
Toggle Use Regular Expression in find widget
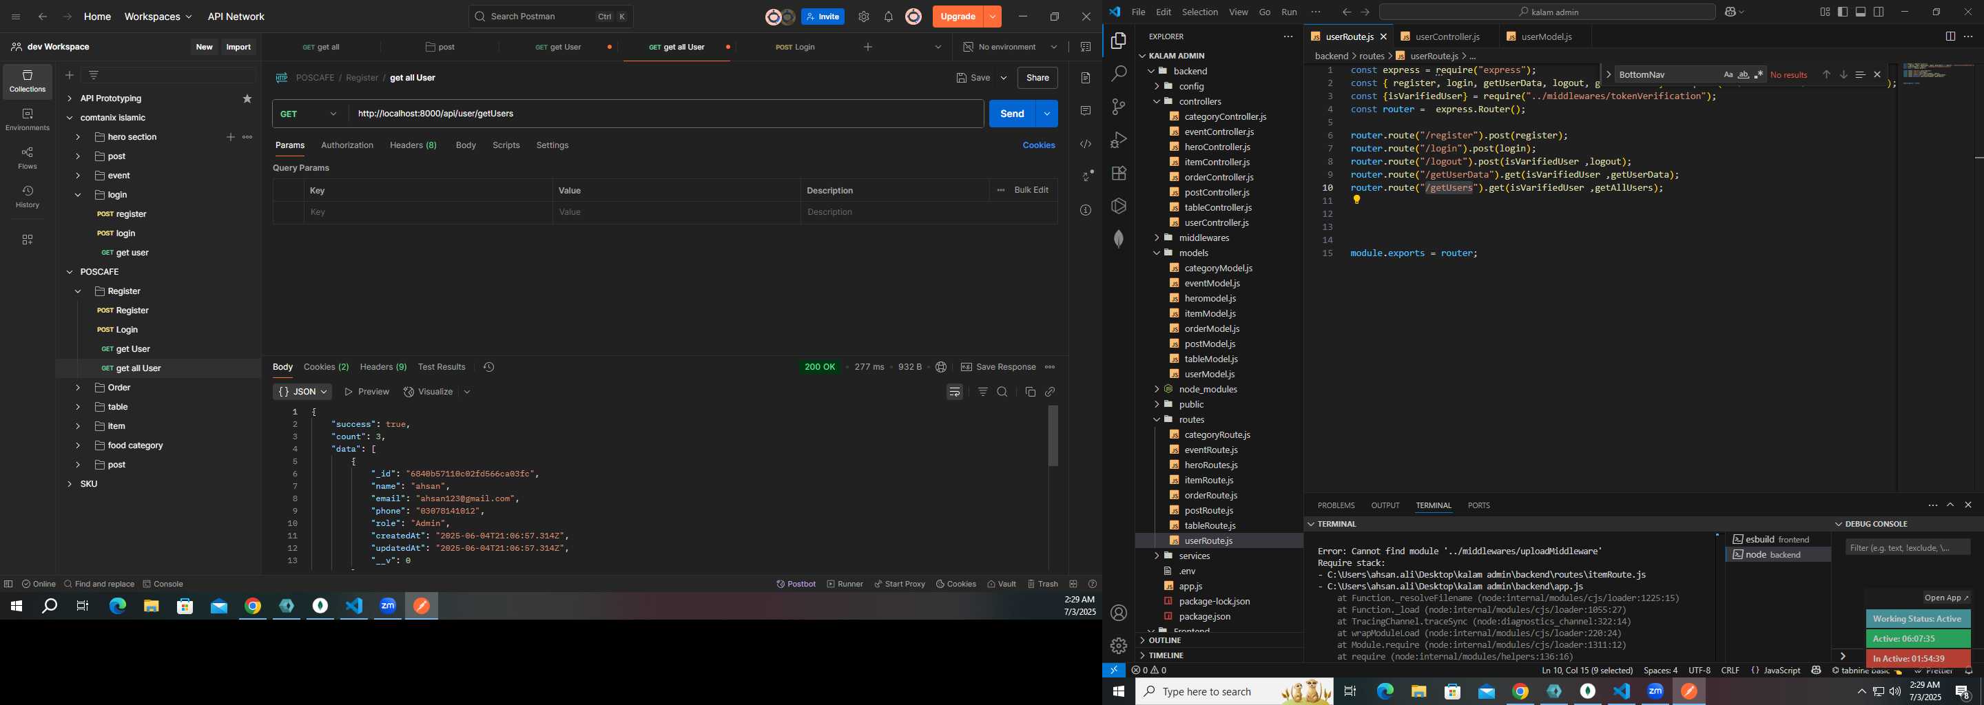coord(1759,74)
